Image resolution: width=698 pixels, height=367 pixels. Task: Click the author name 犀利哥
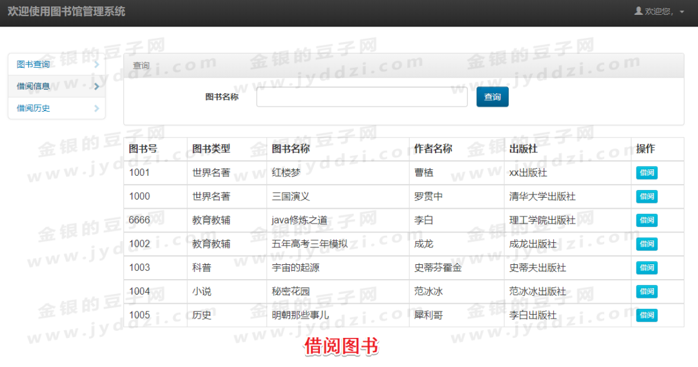pyautogui.click(x=428, y=315)
